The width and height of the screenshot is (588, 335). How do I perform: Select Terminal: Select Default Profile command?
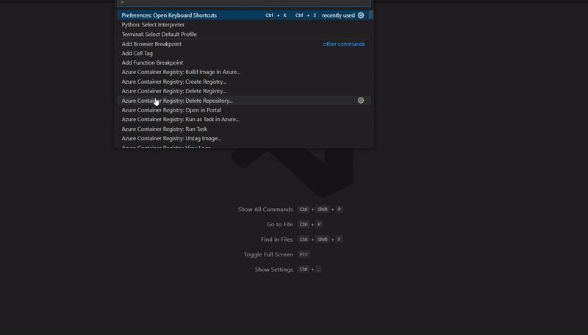click(244, 34)
